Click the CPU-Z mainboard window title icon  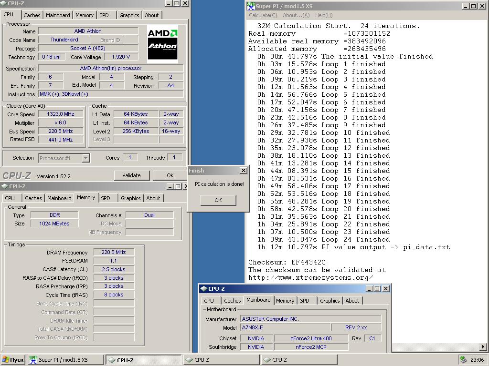pyautogui.click(x=203, y=288)
